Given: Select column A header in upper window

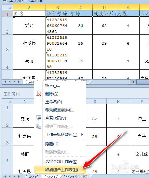Looking at the screenshot, I should pos(29,7).
